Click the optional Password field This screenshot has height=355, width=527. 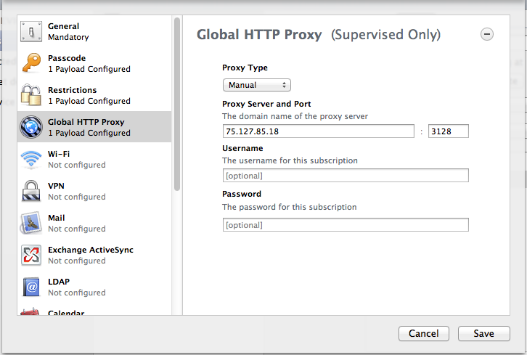346,225
